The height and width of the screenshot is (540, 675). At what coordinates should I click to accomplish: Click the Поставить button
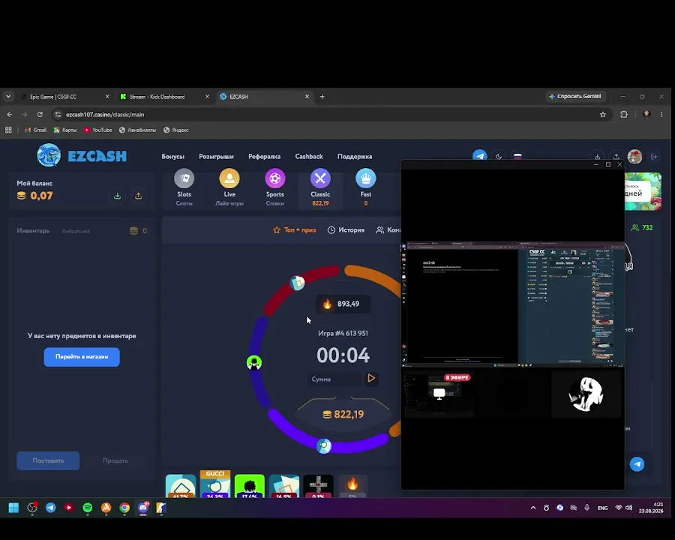(x=48, y=460)
